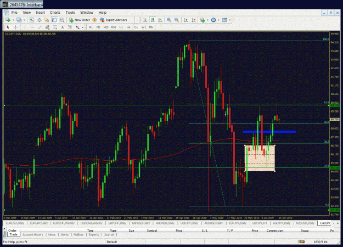
Task: Zoom out on the chart
Action: pyautogui.click(x=177, y=20)
